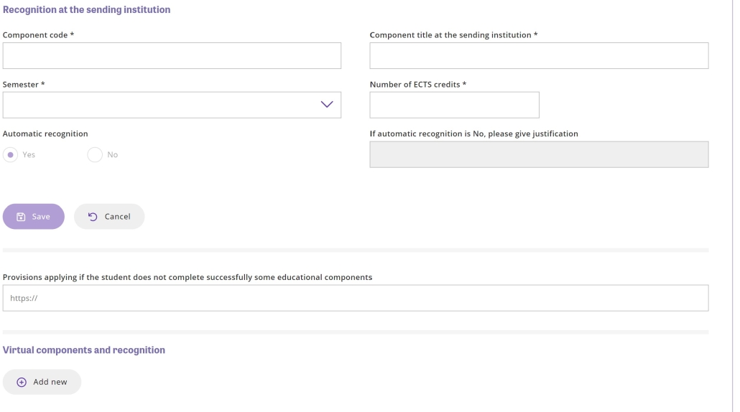Select No for automatic recognition
740x412 pixels.
click(x=95, y=154)
